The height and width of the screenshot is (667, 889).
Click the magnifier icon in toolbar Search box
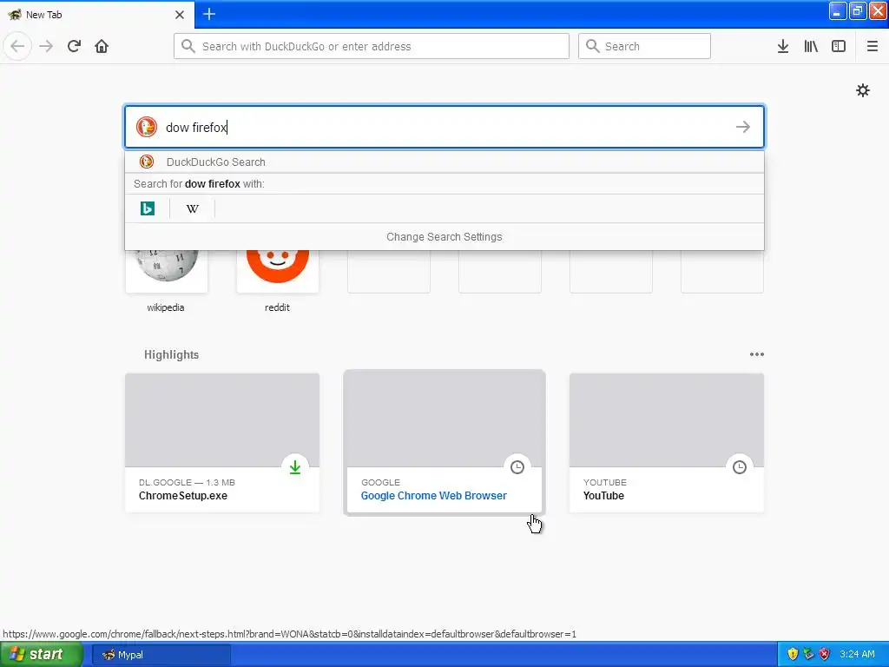592,46
